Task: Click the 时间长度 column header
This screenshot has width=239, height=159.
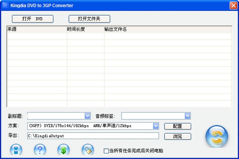Action: pyautogui.click(x=86, y=29)
